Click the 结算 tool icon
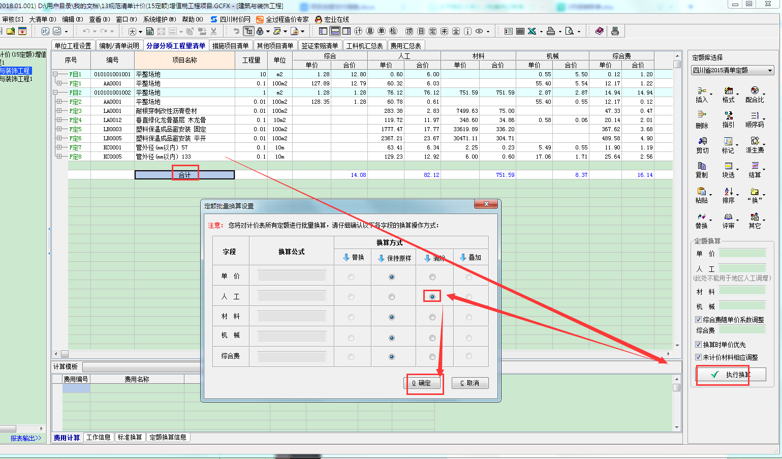Screen dimensions: 782x459 [x=755, y=166]
